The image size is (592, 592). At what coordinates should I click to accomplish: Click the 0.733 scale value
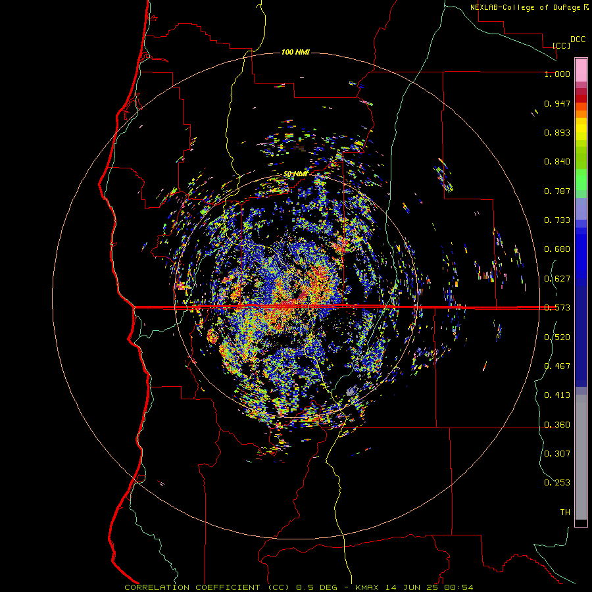click(557, 220)
